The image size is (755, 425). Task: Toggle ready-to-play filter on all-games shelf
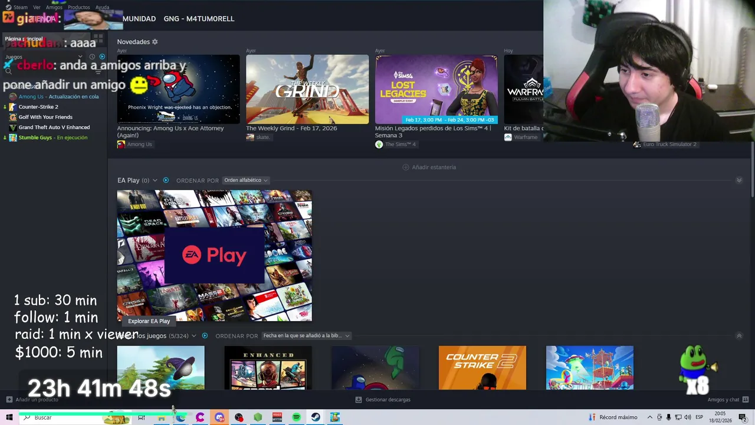(205, 336)
